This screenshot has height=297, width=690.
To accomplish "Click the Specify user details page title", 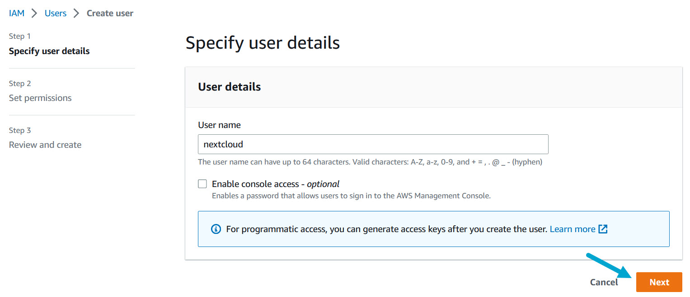I will [x=262, y=42].
